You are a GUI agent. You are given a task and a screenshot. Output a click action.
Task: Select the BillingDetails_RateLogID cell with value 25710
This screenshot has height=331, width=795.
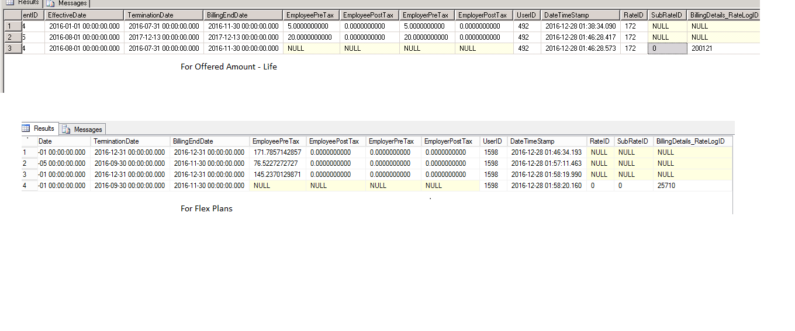pos(666,186)
